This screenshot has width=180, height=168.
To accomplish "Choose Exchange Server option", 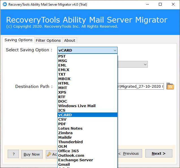I will pyautogui.click(x=87, y=160).
